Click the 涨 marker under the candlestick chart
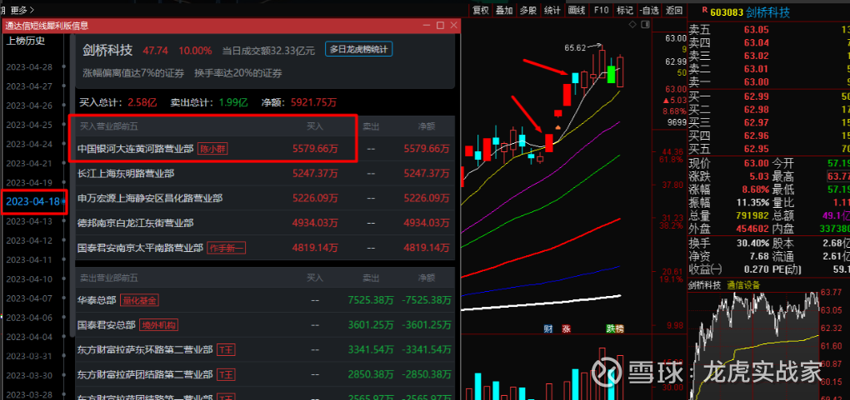The width and height of the screenshot is (850, 400). (x=567, y=328)
